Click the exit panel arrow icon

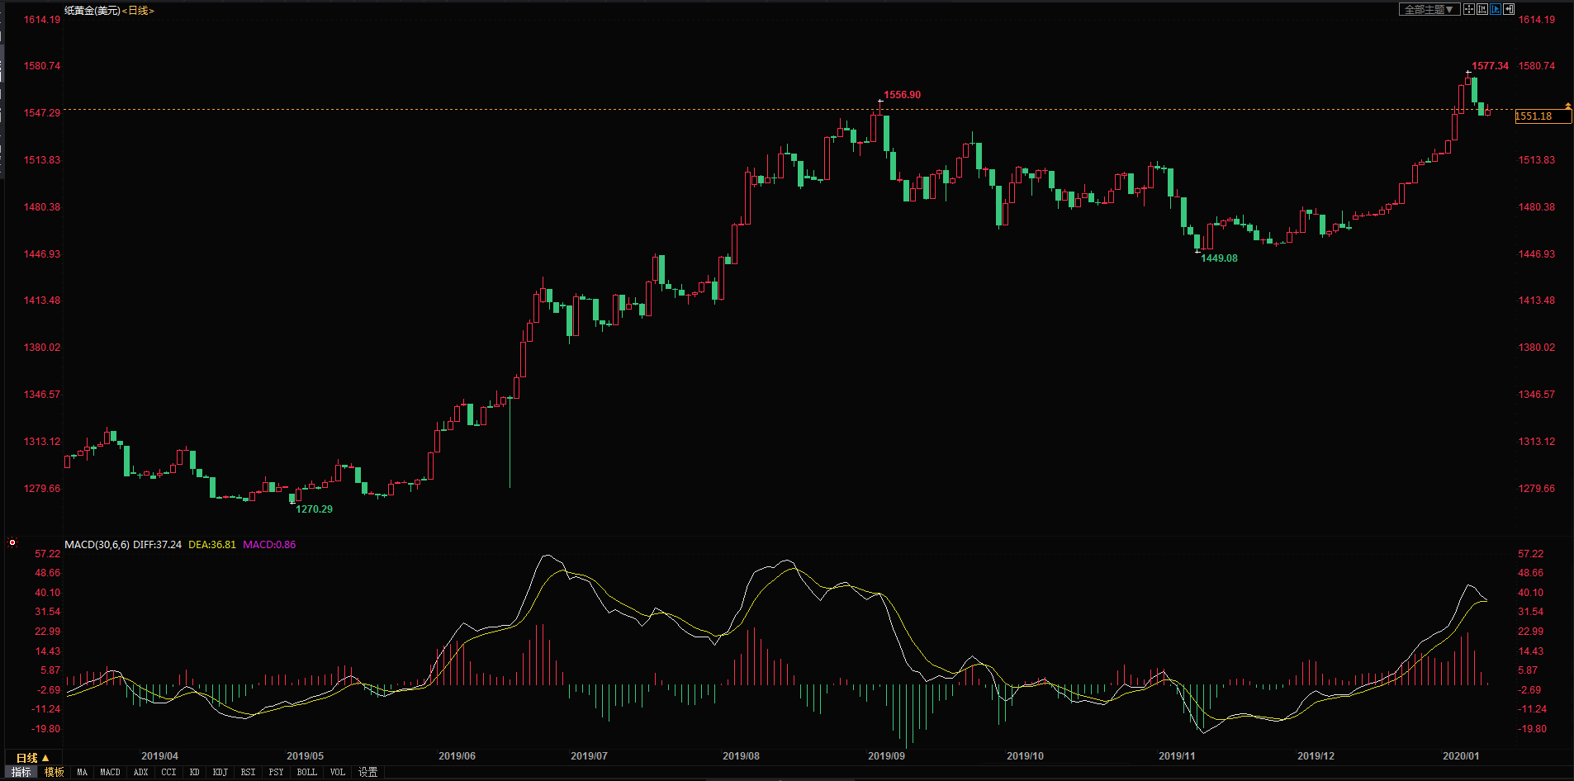click(1509, 9)
